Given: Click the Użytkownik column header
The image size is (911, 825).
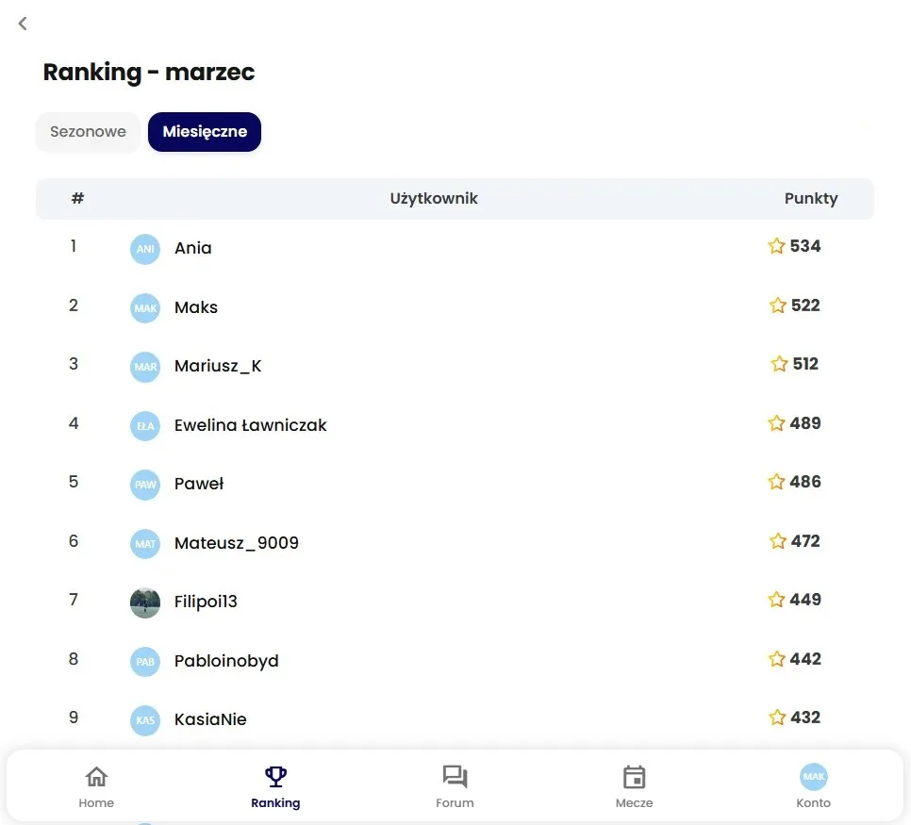Looking at the screenshot, I should (434, 199).
